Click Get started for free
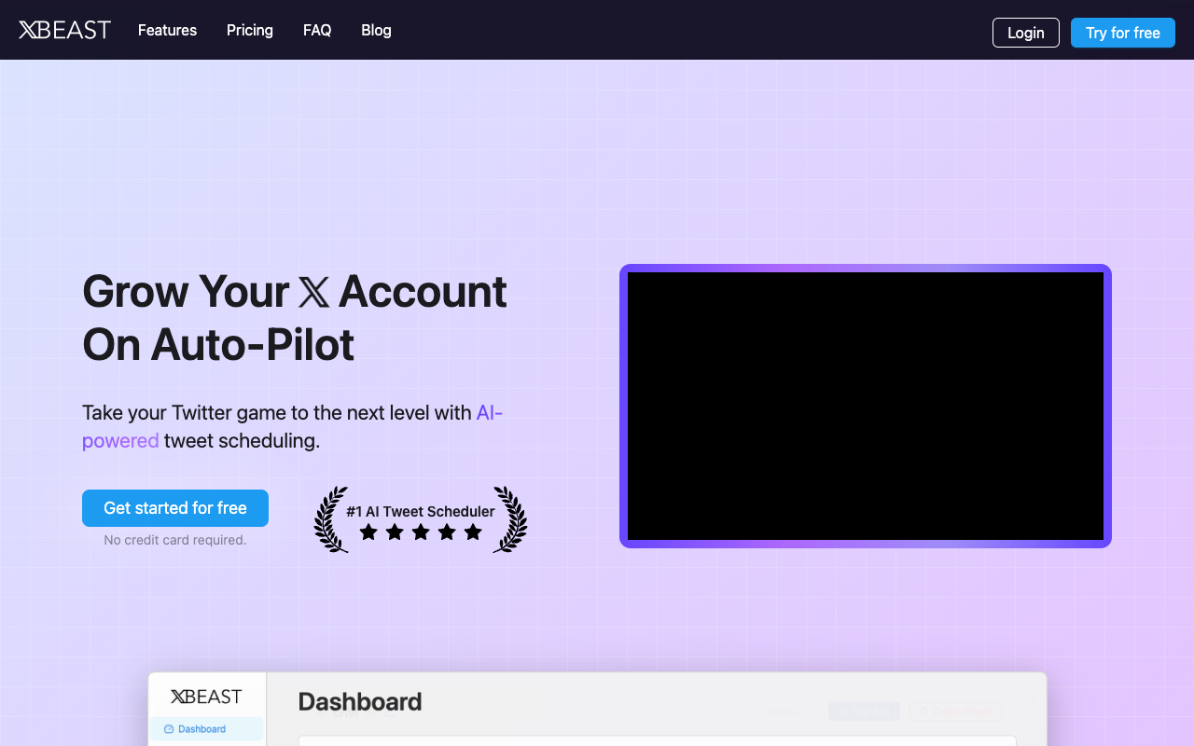Viewport: 1194px width, 746px height. click(175, 508)
